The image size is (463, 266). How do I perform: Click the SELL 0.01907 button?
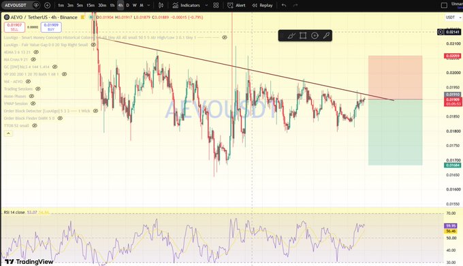tap(14, 27)
